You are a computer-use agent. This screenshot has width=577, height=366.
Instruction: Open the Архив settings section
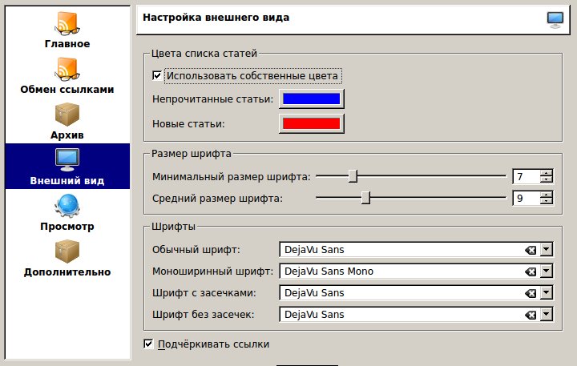[x=67, y=121]
